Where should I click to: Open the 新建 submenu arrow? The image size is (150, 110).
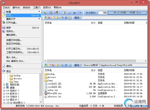point(39,11)
